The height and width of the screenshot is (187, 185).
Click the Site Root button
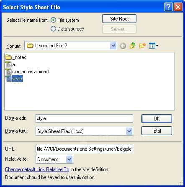click(119, 19)
